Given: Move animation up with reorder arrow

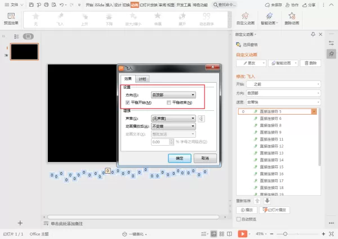Looking at the screenshot, I should click(257, 201).
